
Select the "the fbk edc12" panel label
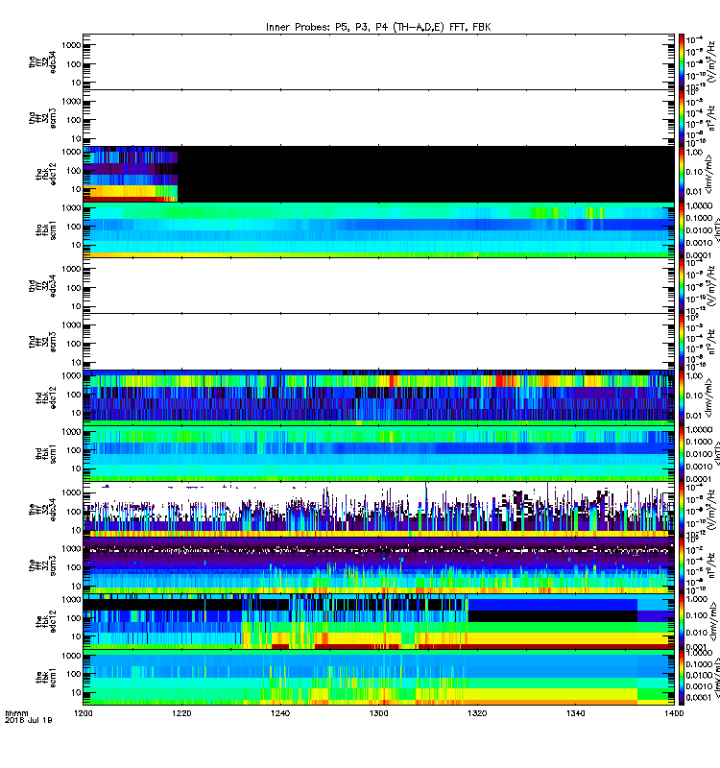45,621
